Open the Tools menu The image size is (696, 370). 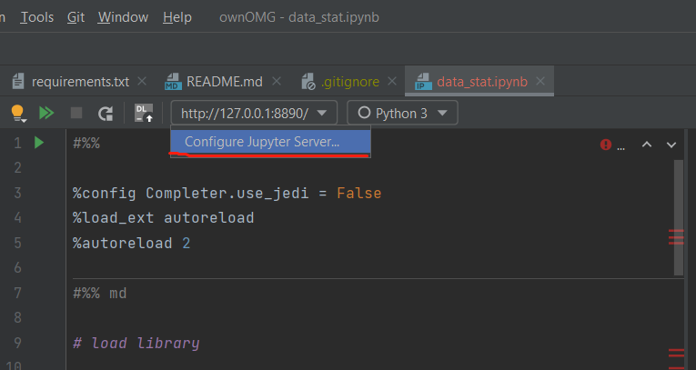[36, 17]
